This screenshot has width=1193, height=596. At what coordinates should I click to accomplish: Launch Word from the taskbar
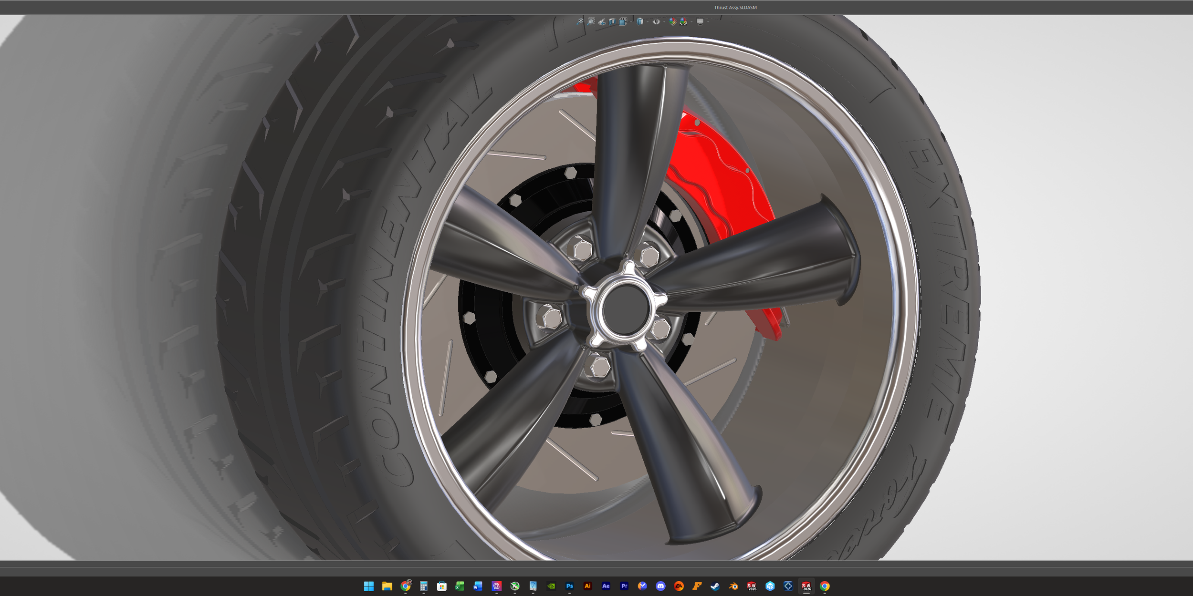[x=478, y=586]
